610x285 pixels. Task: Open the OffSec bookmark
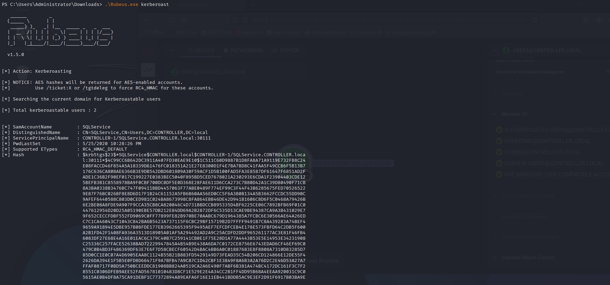[x=154, y=32]
